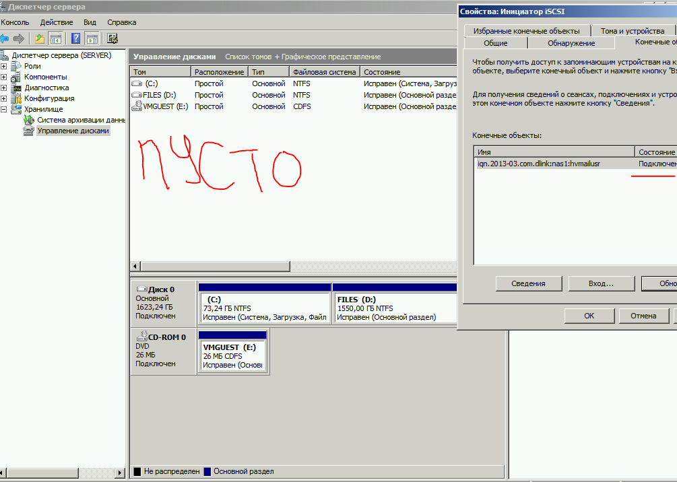The image size is (677, 482).
Task: Click the console tree scrollbar right arrow
Action: pyautogui.click(x=120, y=473)
